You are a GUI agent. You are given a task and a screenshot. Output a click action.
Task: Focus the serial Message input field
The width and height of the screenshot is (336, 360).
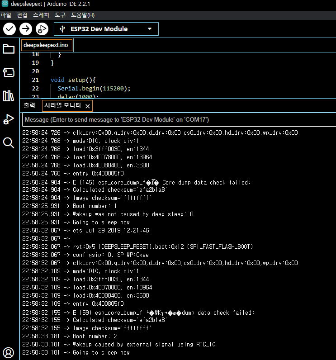pos(179,119)
